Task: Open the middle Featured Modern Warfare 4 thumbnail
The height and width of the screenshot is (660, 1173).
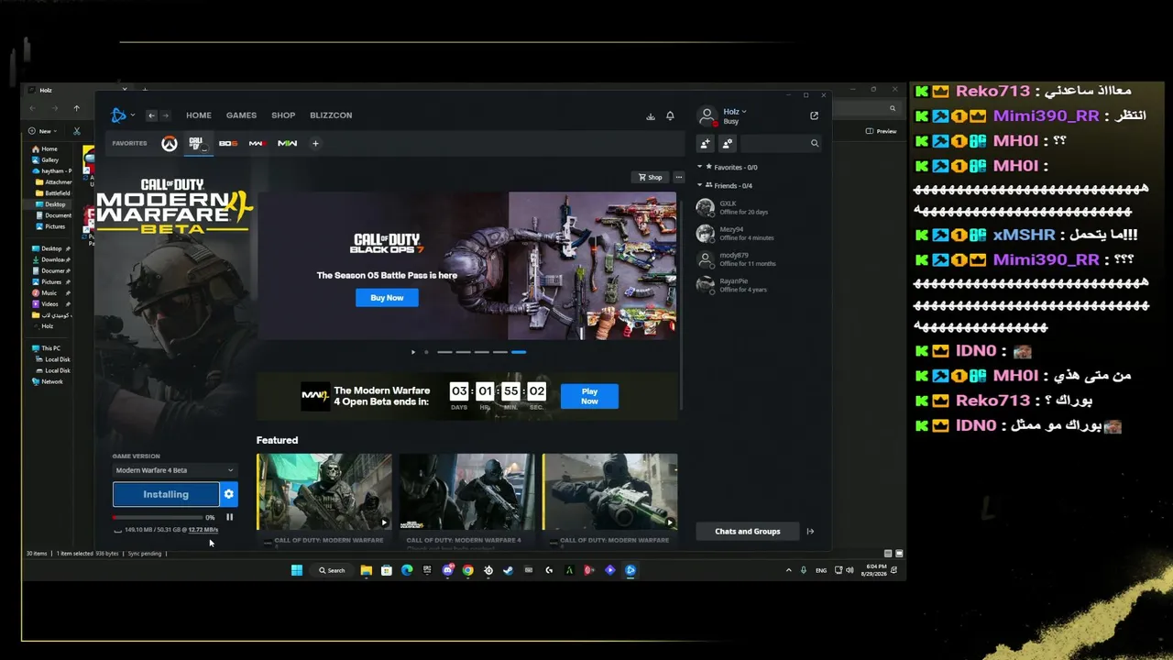Action: [467, 491]
